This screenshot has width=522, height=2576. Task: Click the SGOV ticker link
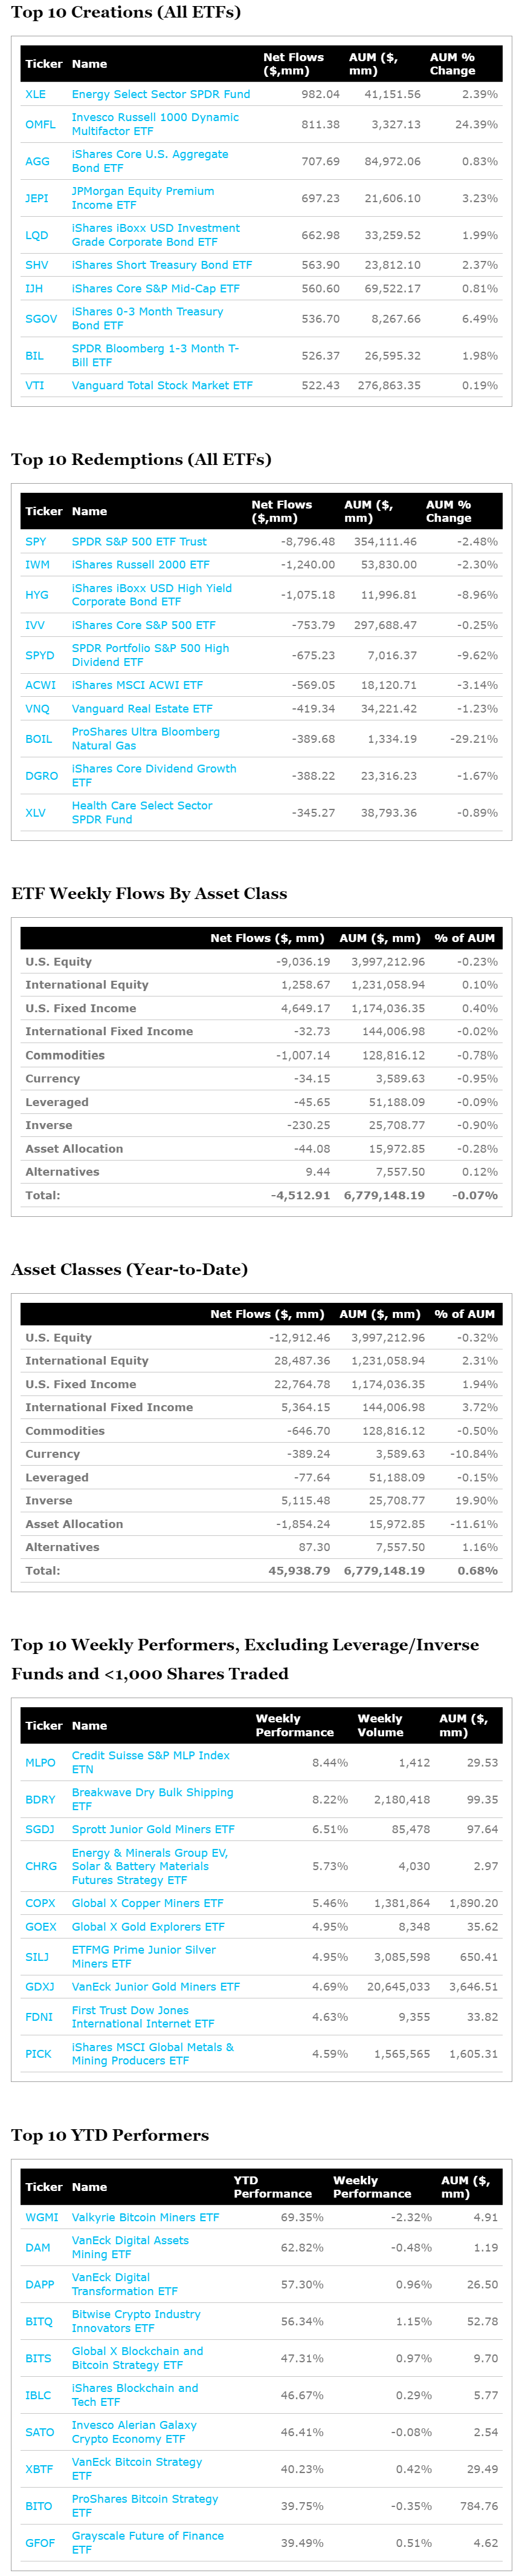point(41,318)
